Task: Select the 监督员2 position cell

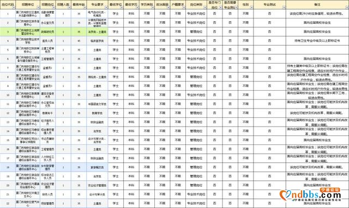Action: point(47,77)
